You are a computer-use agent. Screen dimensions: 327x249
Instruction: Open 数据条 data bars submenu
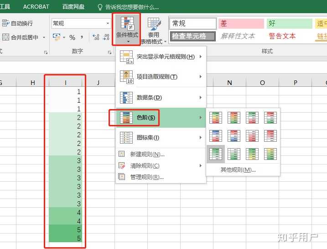pyautogui.click(x=161, y=98)
